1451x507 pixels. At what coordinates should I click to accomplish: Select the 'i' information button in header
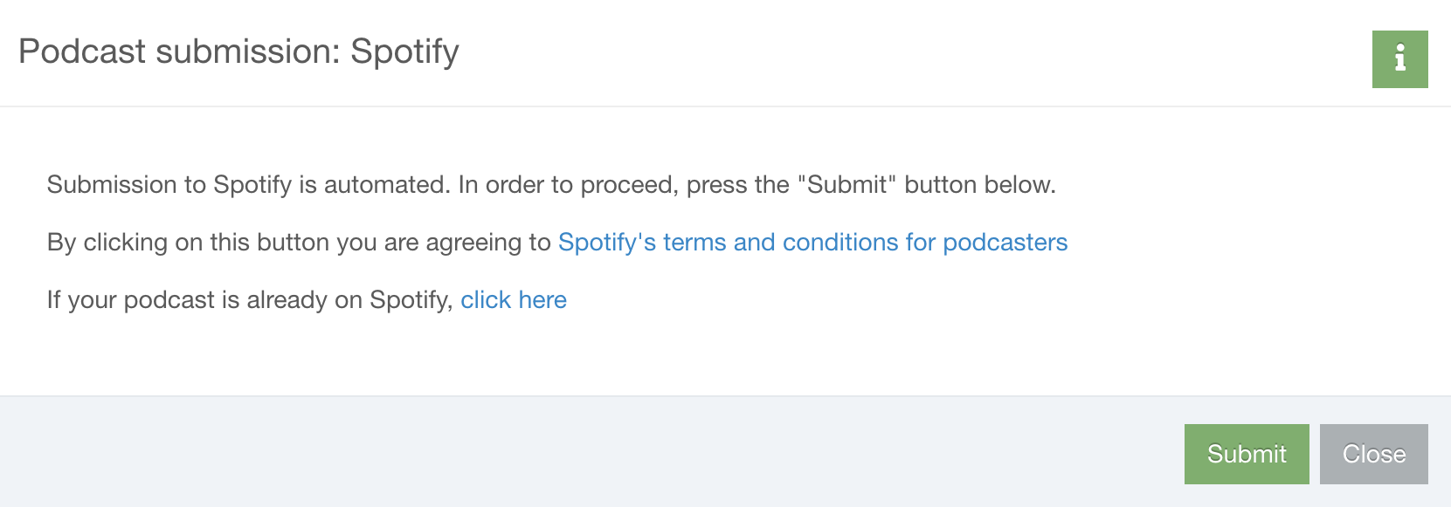tap(1399, 59)
